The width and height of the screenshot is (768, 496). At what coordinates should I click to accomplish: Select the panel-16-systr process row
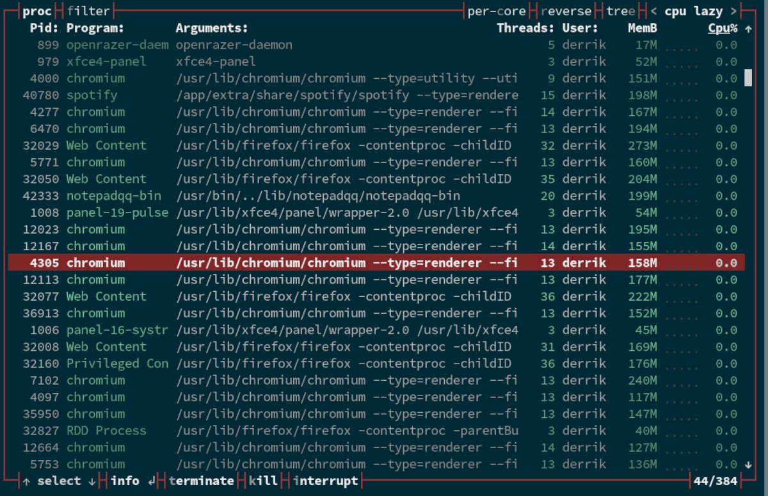(x=376, y=330)
